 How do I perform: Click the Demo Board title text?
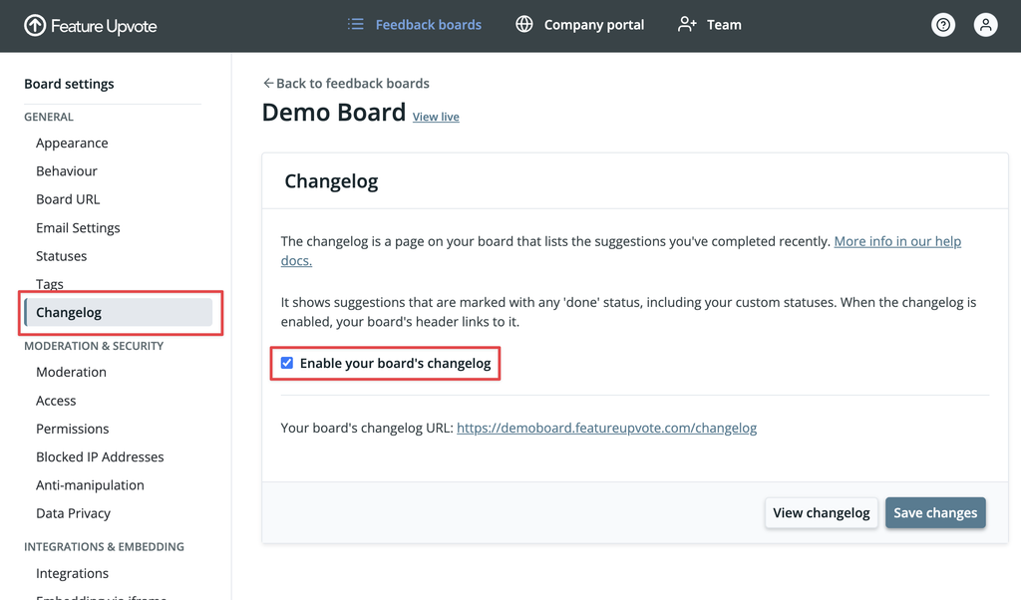pos(333,113)
